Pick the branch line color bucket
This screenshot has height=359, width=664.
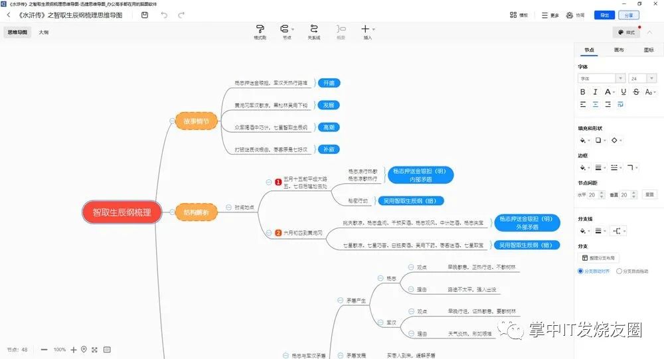click(584, 231)
